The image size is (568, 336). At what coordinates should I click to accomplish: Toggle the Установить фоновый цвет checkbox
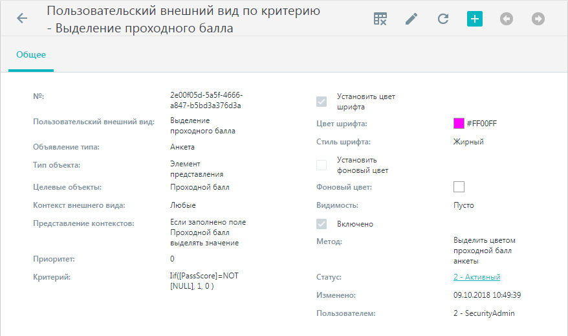point(322,165)
